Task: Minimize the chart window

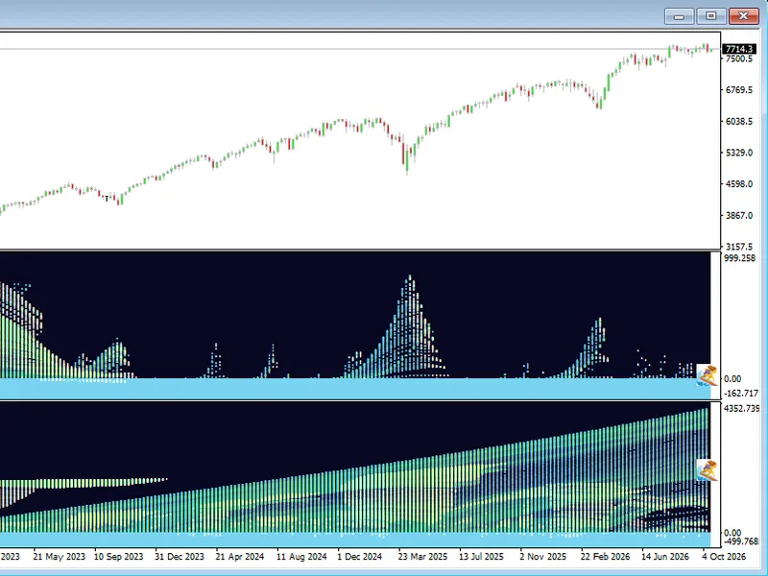Action: click(x=679, y=16)
